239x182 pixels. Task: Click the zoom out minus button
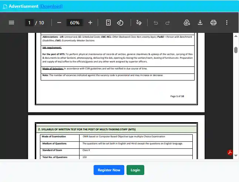(x=59, y=23)
